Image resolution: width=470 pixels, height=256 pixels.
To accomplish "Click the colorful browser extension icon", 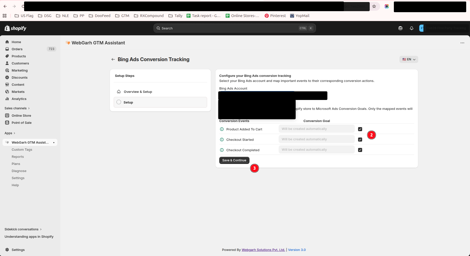I will coord(387,6).
